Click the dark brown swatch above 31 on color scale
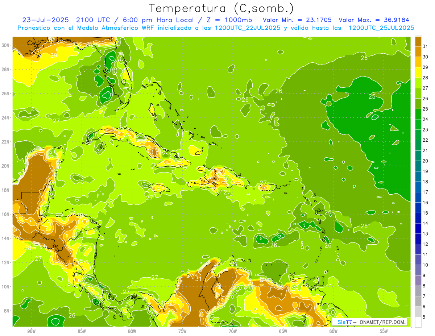 [x=418, y=41]
